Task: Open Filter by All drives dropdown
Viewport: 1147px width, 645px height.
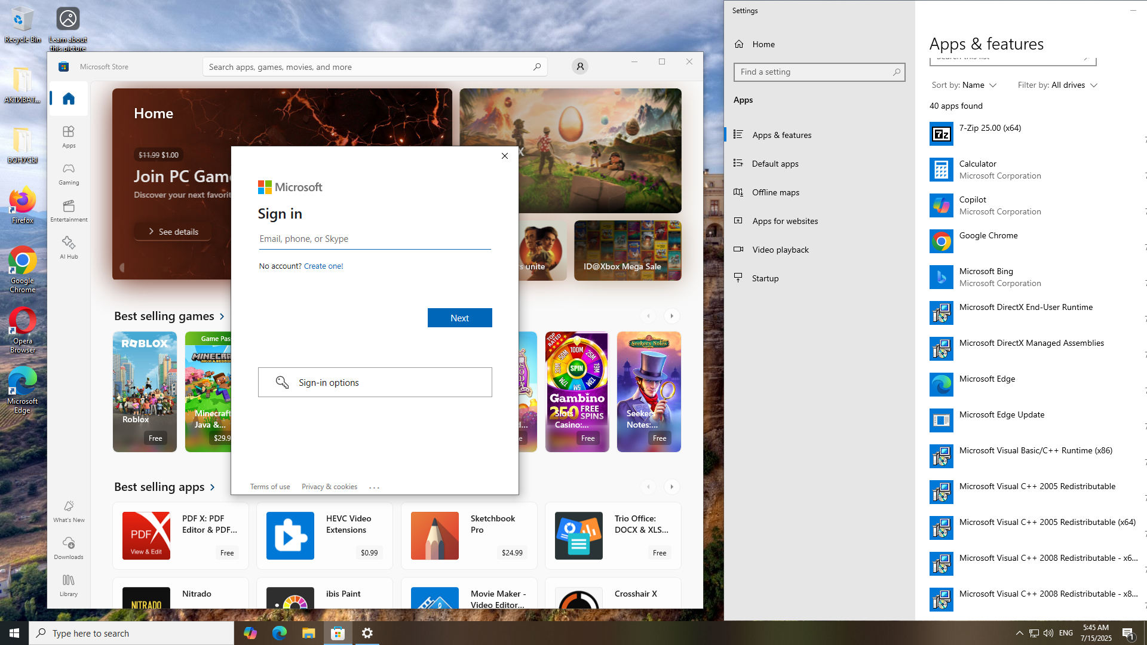Action: [1058, 85]
